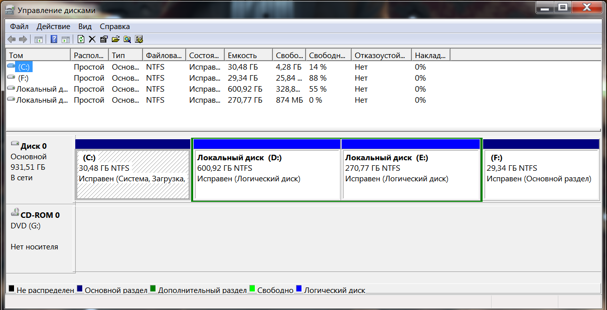Click the 4,28 ГБ free space cell
Viewport: 607px width, 310px height.
point(288,67)
